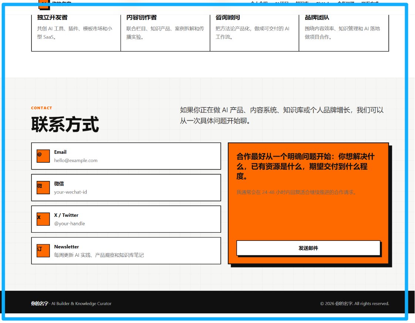The height and width of the screenshot is (323, 415).
Task: Click the orange panel headline 合作最好从一个明确问题开始
Action: click(x=306, y=166)
